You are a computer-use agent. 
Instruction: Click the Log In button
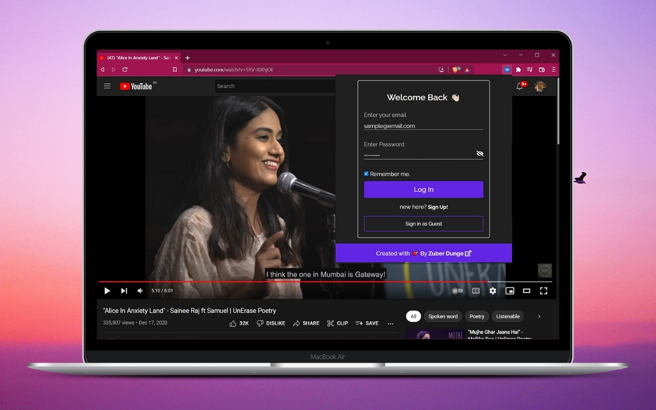tap(423, 190)
